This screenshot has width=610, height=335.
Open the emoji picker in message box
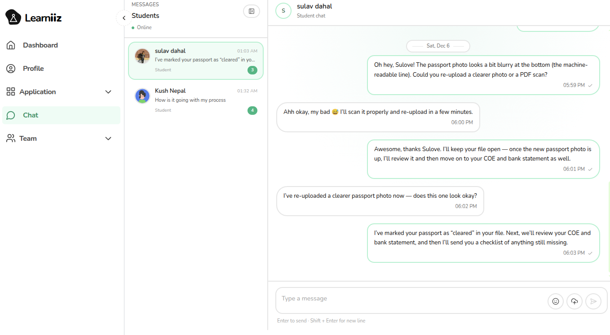click(x=556, y=301)
